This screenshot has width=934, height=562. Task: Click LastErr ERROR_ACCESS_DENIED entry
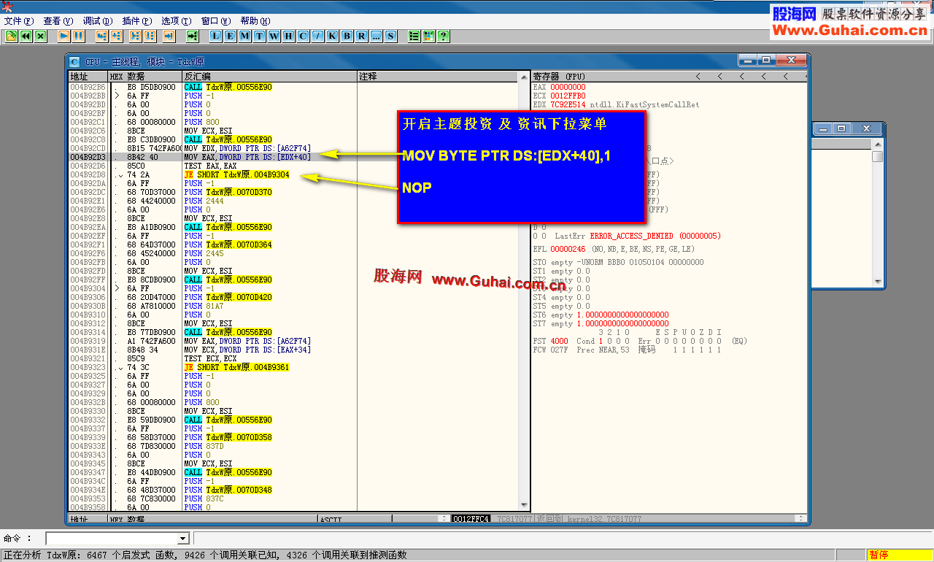coord(638,236)
